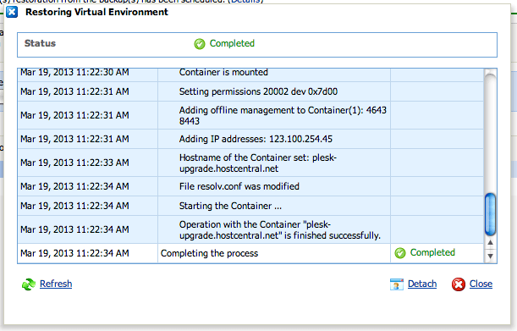
Task: Click timestamp 'Mar 19, 2013 11:22:33 AM'
Action: point(74,163)
